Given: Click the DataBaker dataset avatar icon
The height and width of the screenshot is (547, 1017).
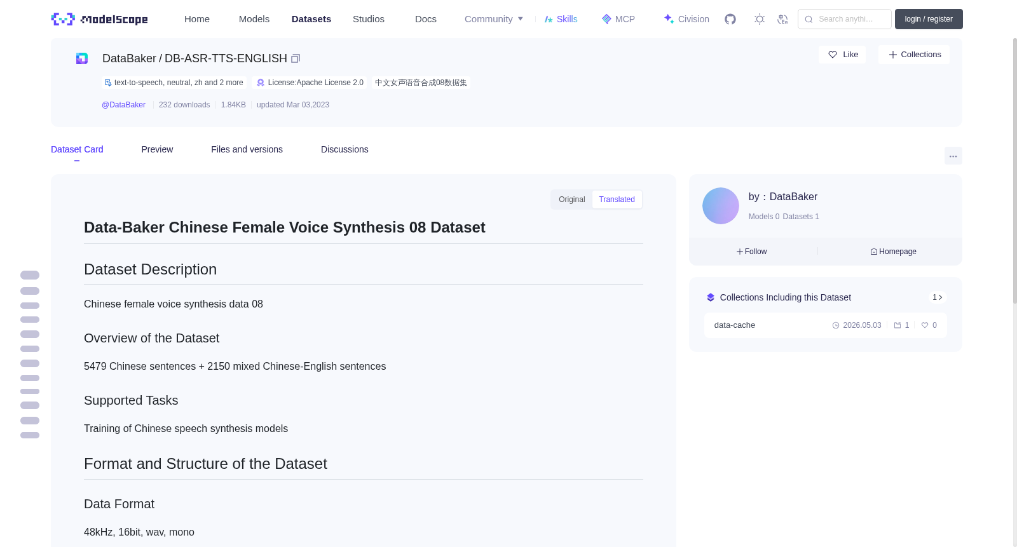Looking at the screenshot, I should click(82, 58).
